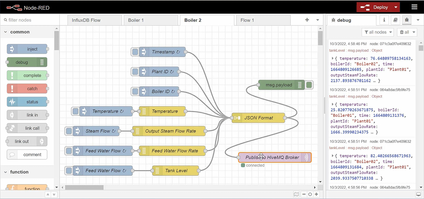
Task: Select the Temperature function node
Action: pyautogui.click(x=162, y=111)
